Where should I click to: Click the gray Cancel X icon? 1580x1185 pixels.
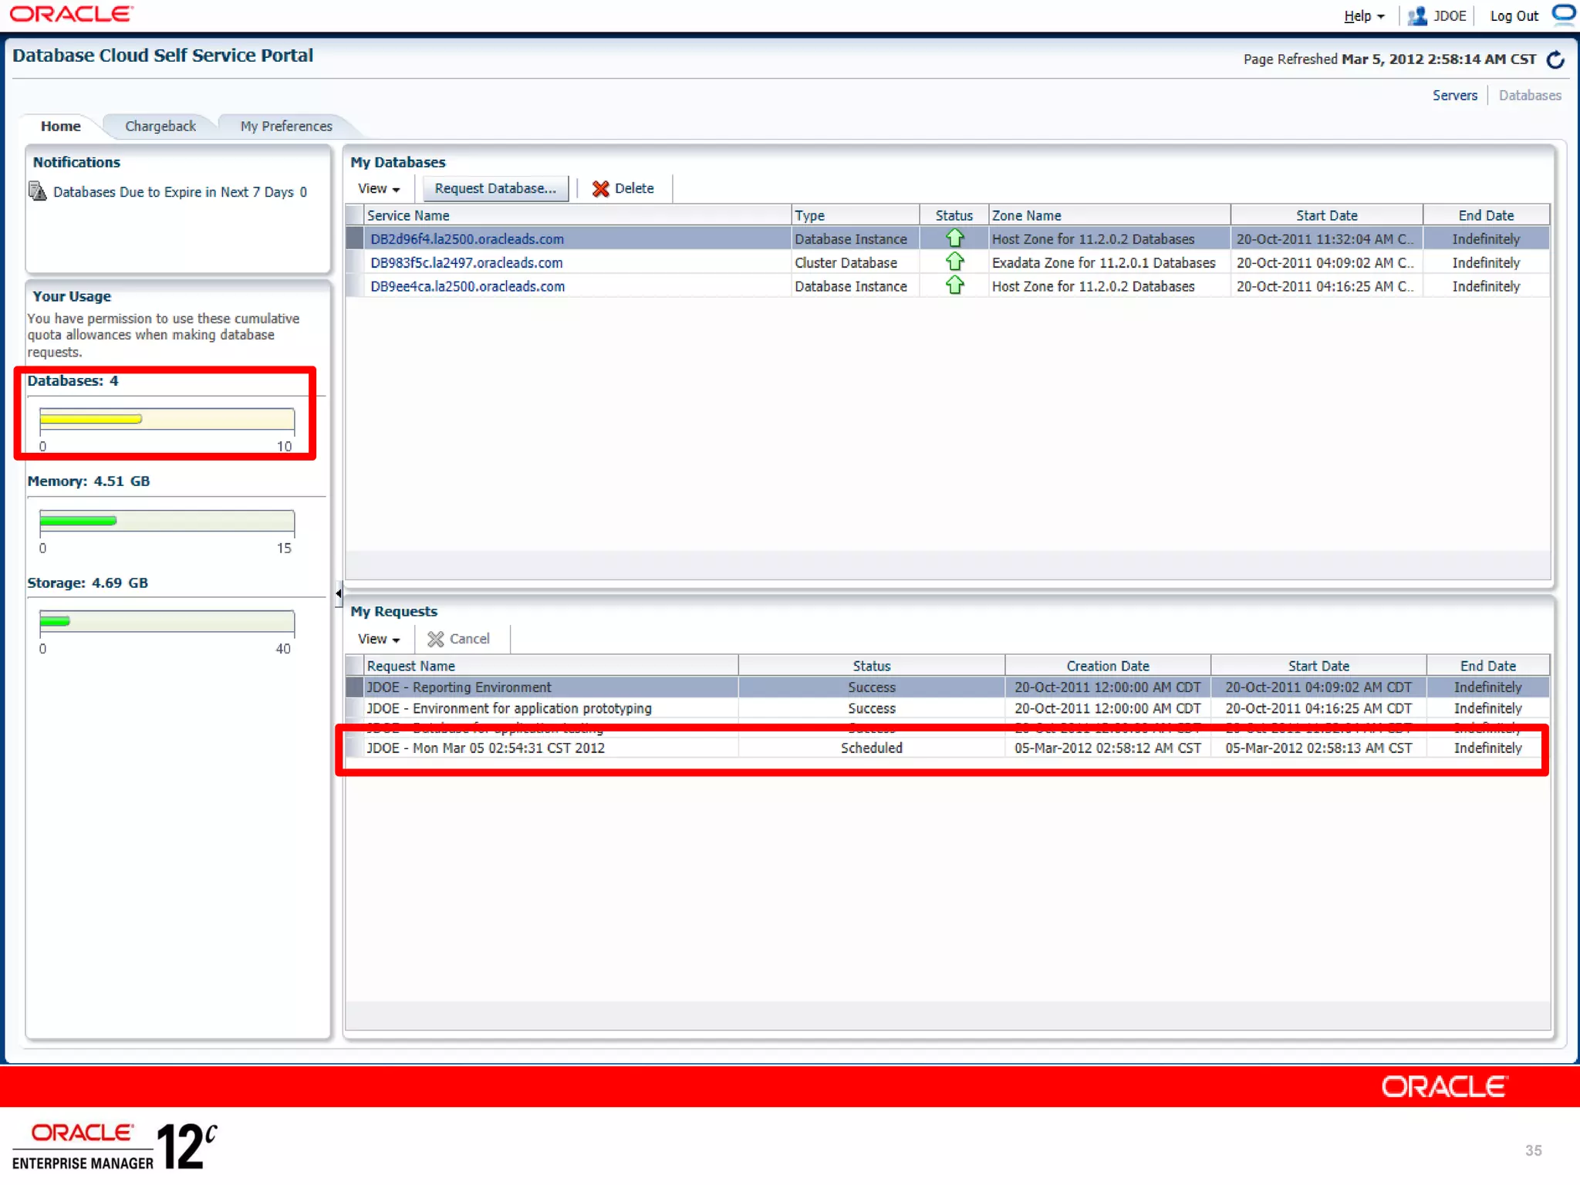coord(436,640)
